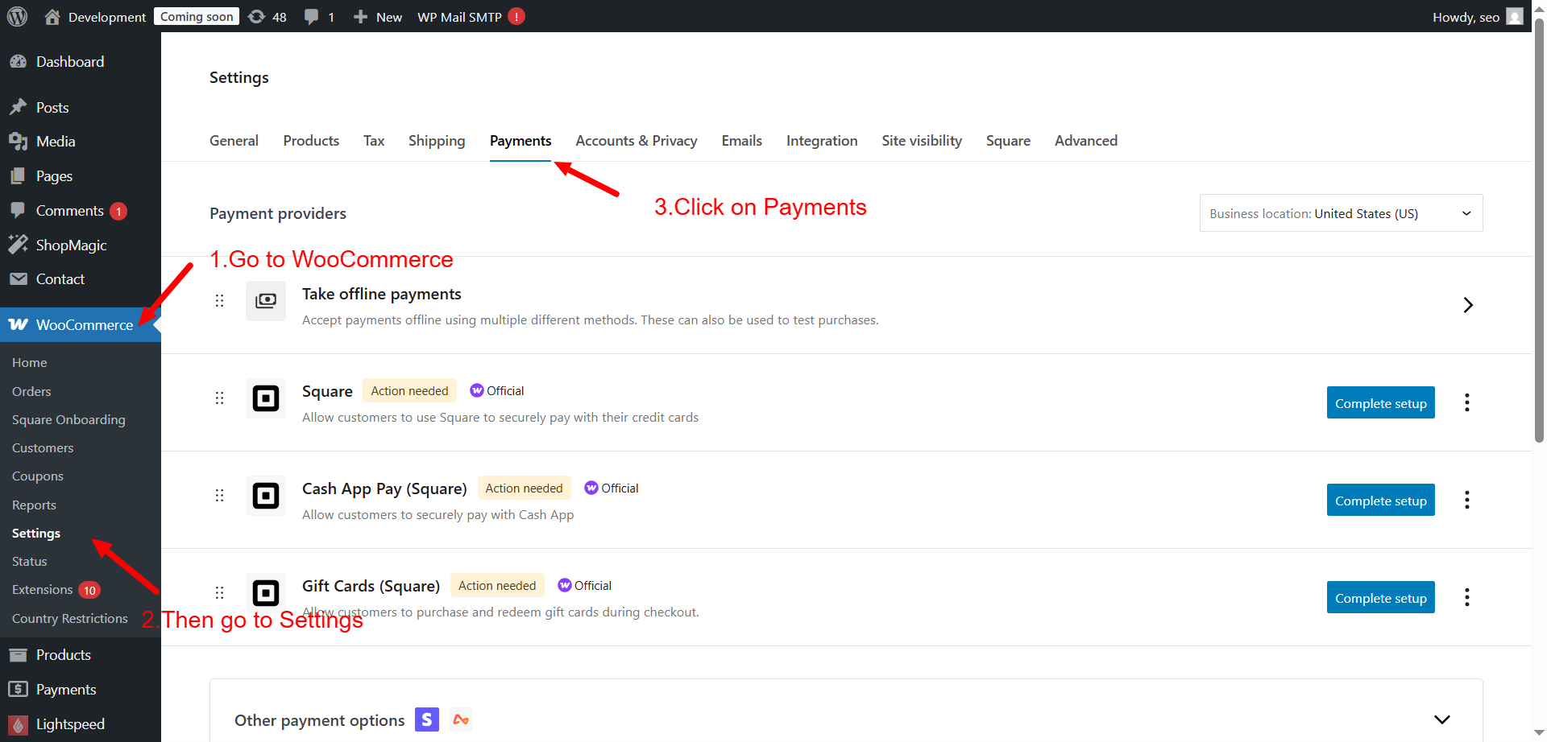
Task: Open Customers submenu link
Action: point(43,448)
